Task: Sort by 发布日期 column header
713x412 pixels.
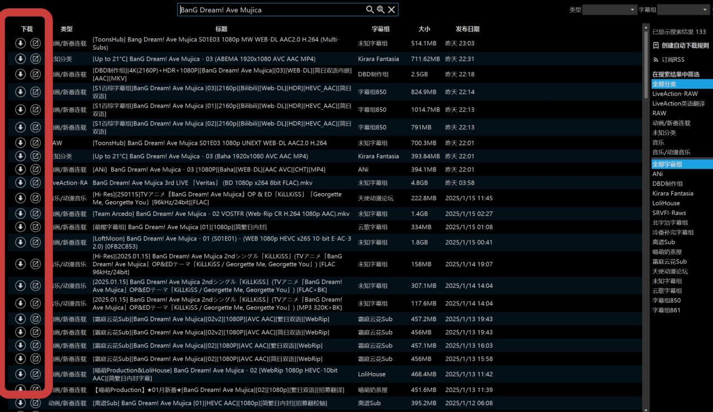Action: (467, 29)
